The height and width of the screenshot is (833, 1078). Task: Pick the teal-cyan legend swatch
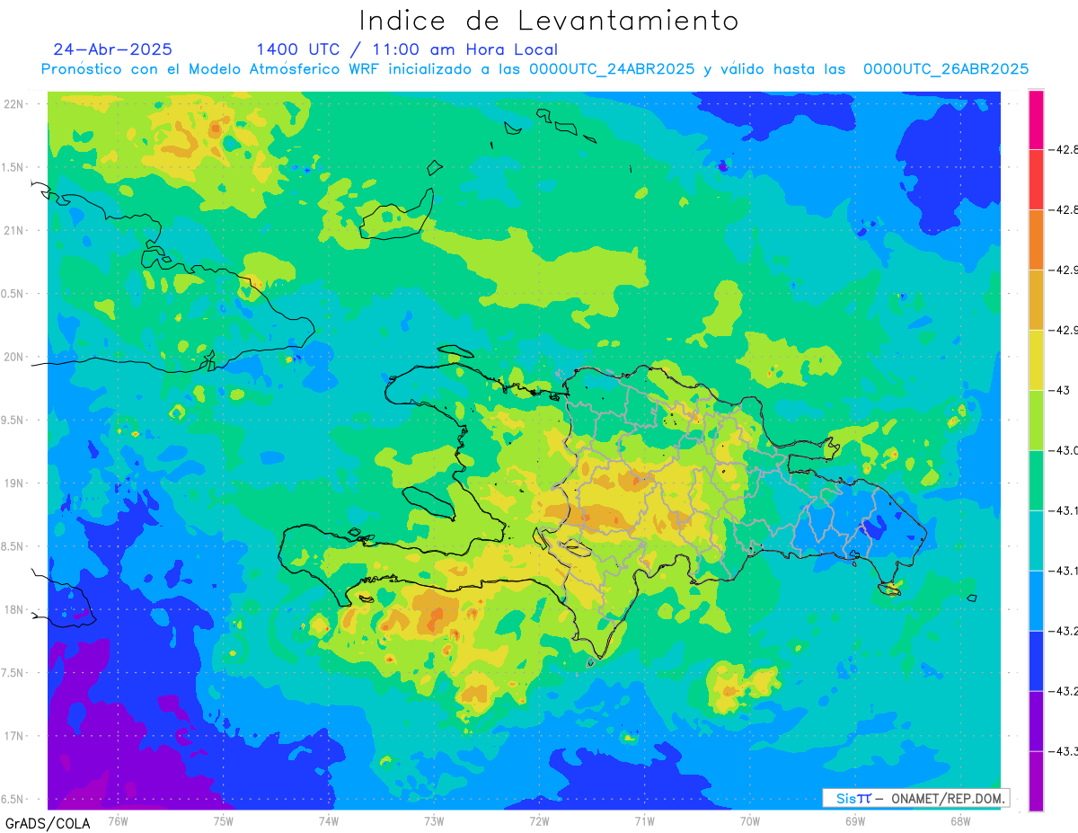[1036, 541]
